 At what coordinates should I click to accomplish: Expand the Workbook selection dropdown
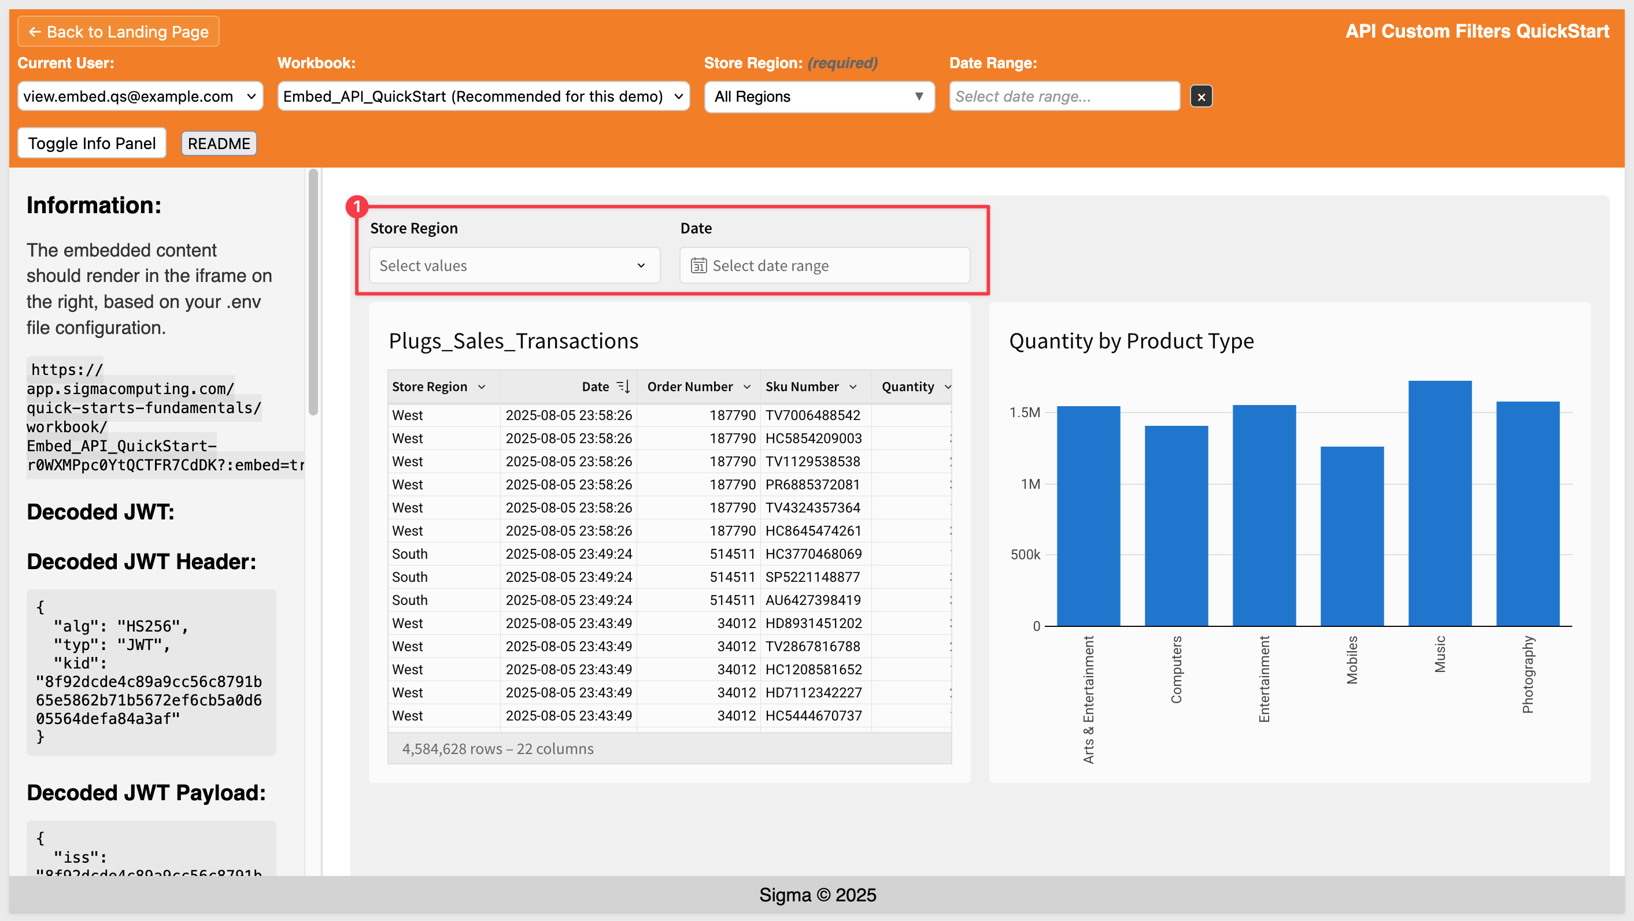pyautogui.click(x=483, y=96)
